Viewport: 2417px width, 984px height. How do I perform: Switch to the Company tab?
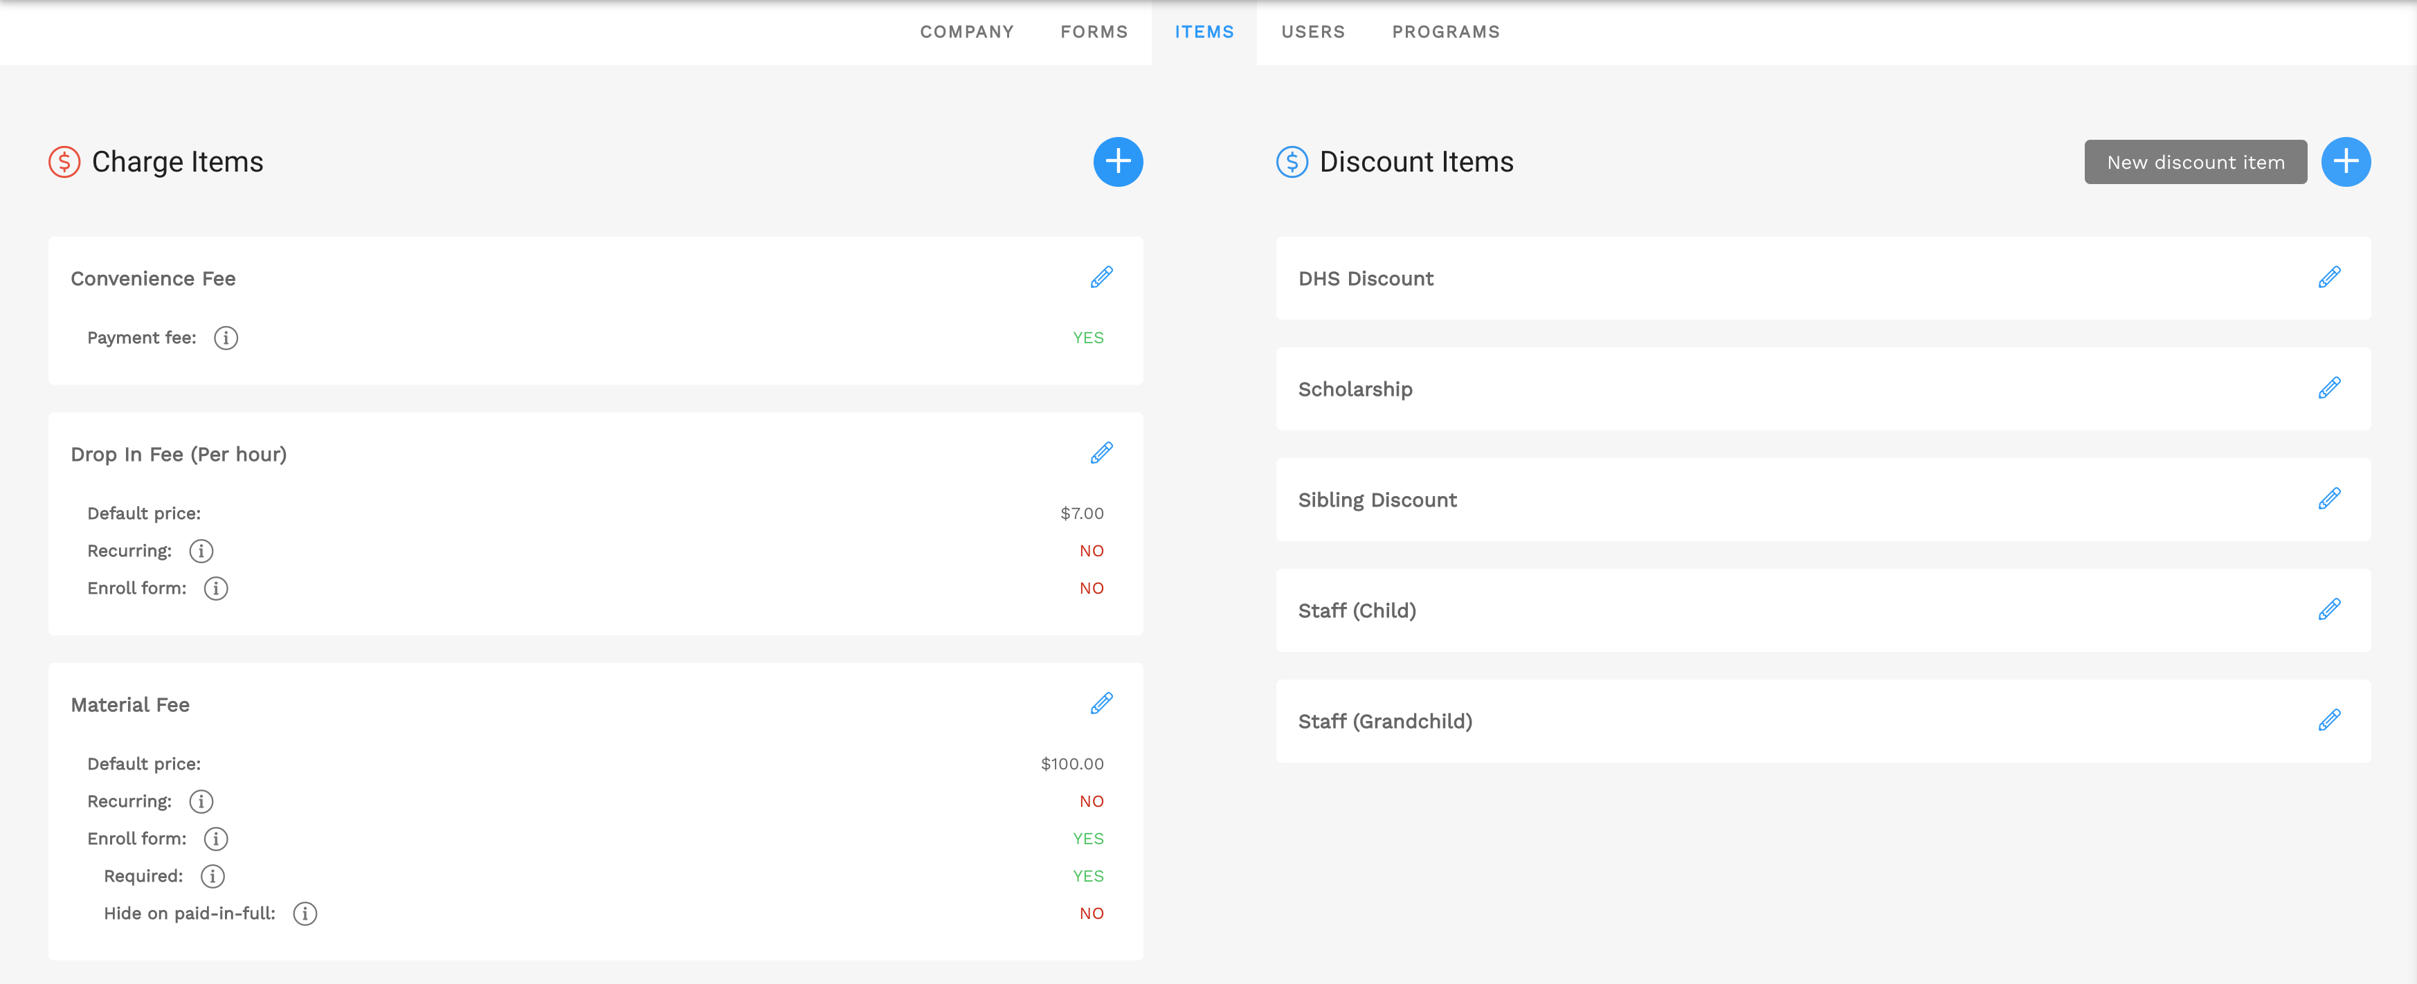click(x=966, y=32)
